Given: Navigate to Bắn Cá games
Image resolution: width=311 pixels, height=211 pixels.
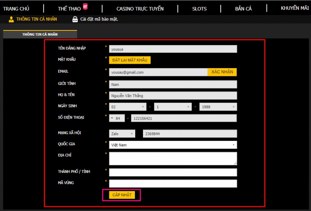Looking at the screenshot, I should click(x=243, y=9).
